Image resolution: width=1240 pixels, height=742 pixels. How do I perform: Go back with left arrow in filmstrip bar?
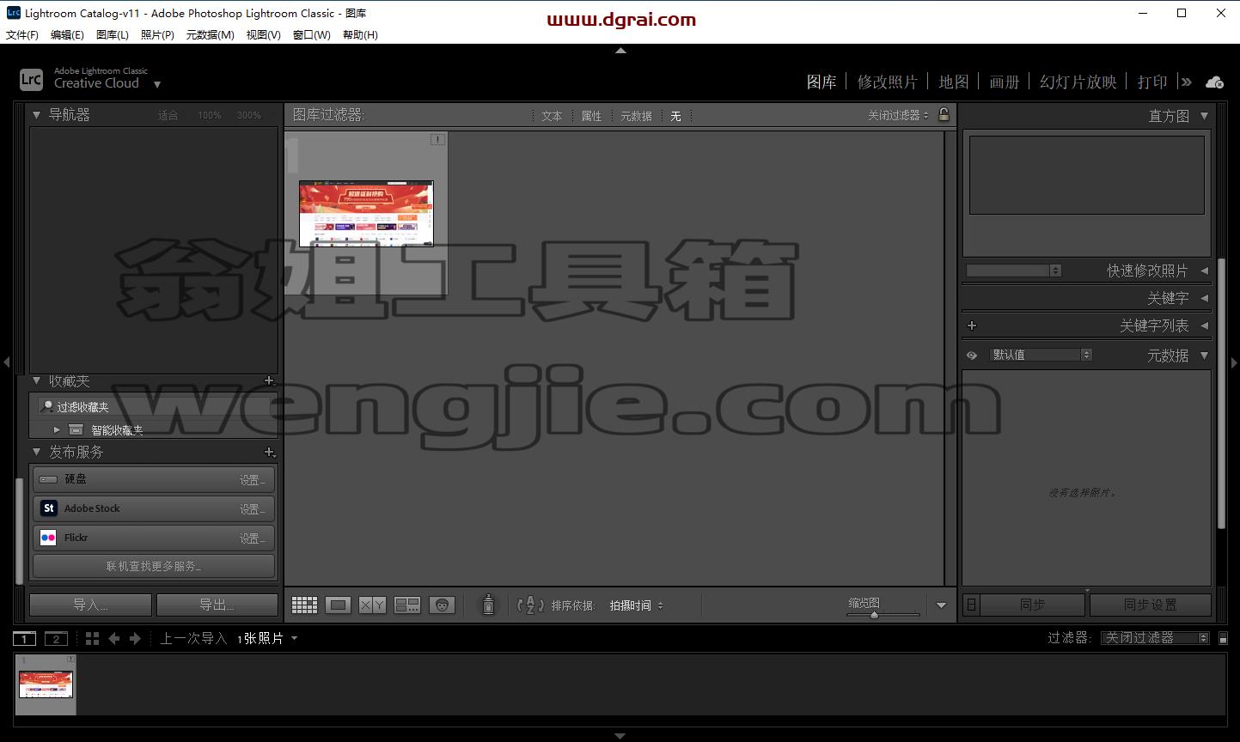[x=113, y=638]
